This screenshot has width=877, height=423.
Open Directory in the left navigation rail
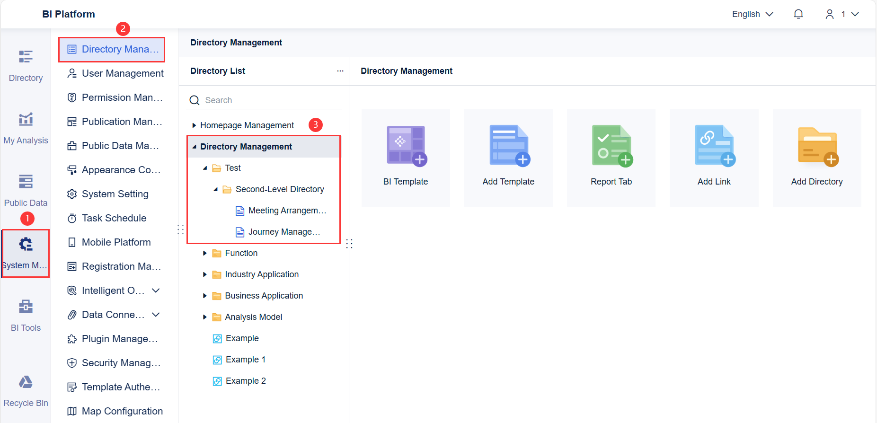click(26, 66)
